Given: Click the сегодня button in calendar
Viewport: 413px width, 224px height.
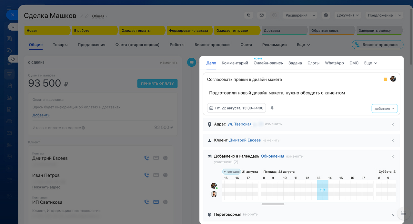Looking at the screenshot, I should point(232,172).
